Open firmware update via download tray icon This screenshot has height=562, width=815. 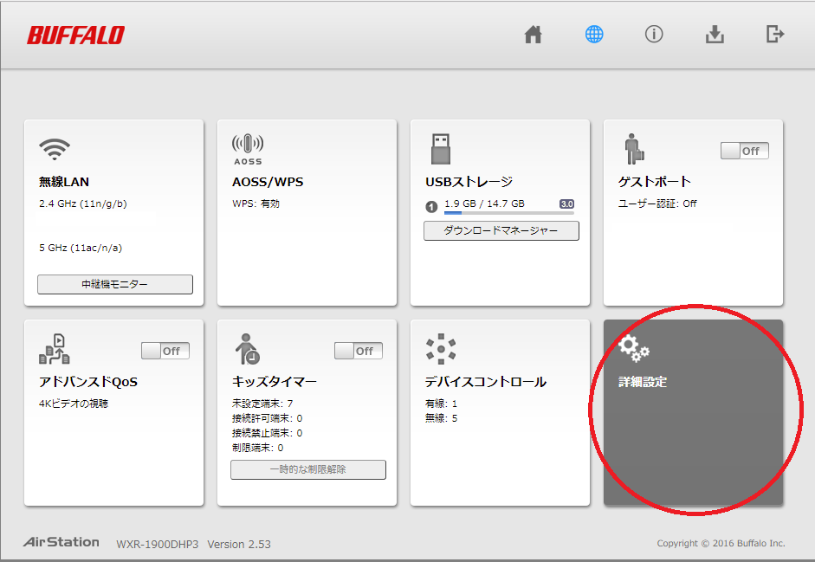click(715, 35)
